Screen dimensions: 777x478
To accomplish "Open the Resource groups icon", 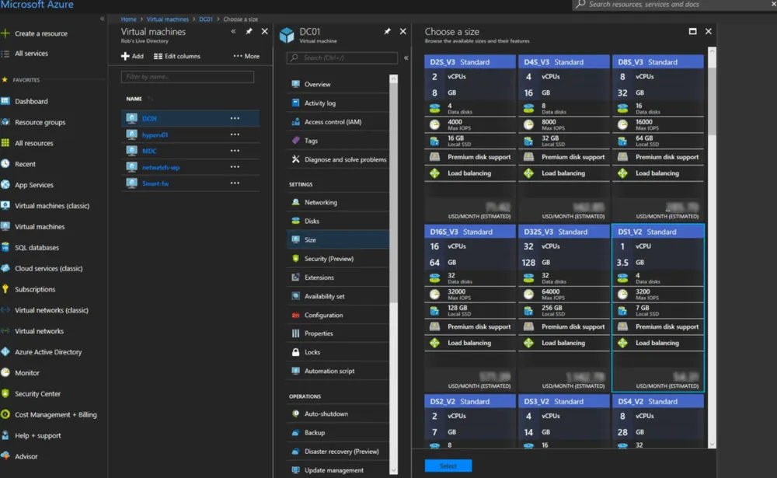I will point(5,122).
